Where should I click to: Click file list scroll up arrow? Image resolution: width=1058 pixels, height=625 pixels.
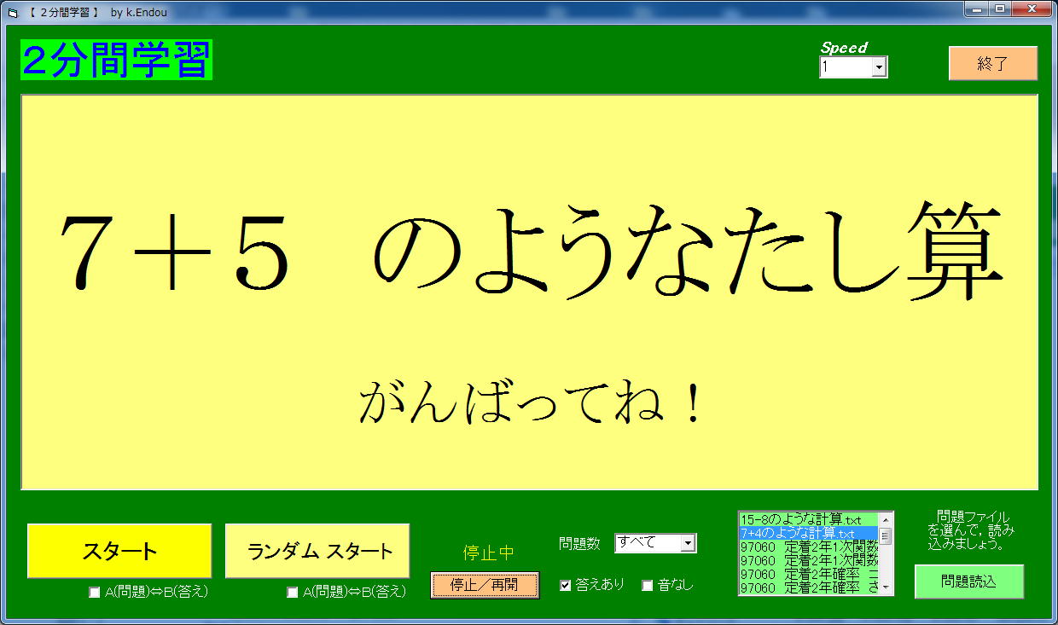pos(886,519)
